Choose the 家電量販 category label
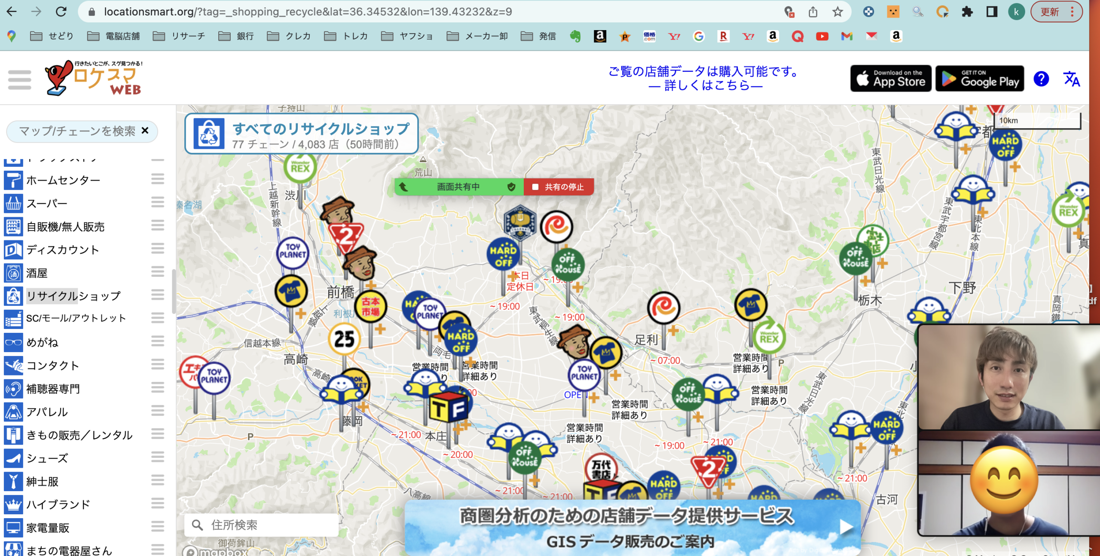This screenshot has height=556, width=1100. point(48,528)
